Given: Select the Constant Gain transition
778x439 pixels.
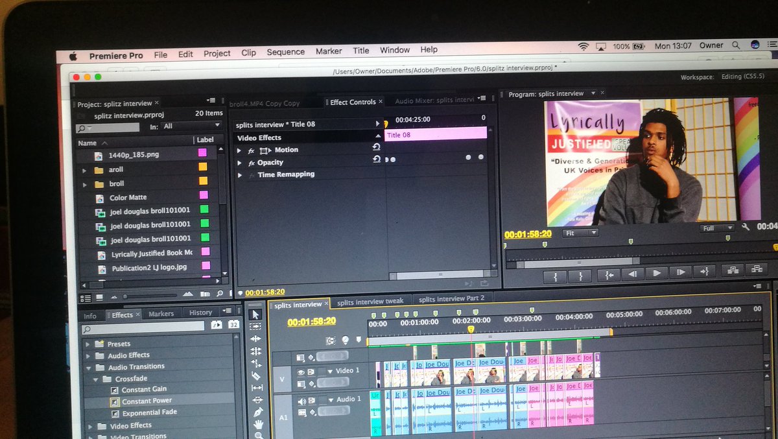Looking at the screenshot, I should [144, 389].
